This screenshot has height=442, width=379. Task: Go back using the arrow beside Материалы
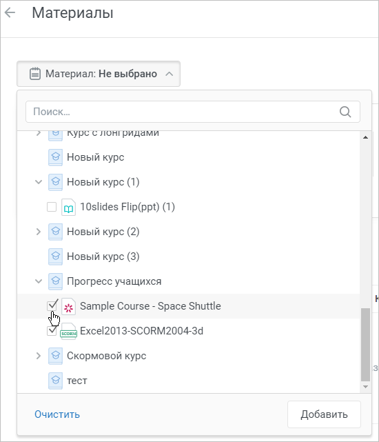[x=10, y=12]
